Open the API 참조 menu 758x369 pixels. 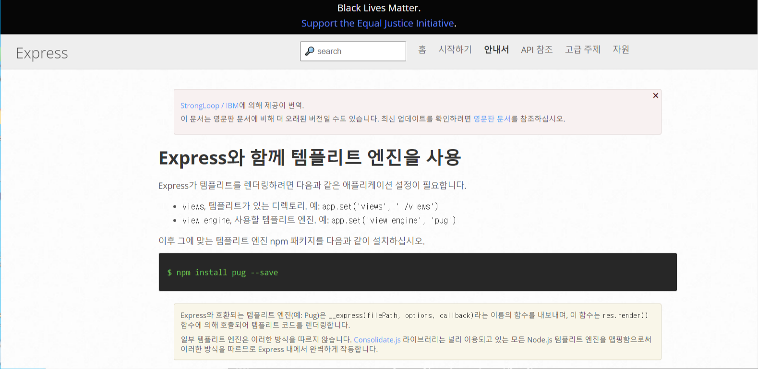(537, 49)
